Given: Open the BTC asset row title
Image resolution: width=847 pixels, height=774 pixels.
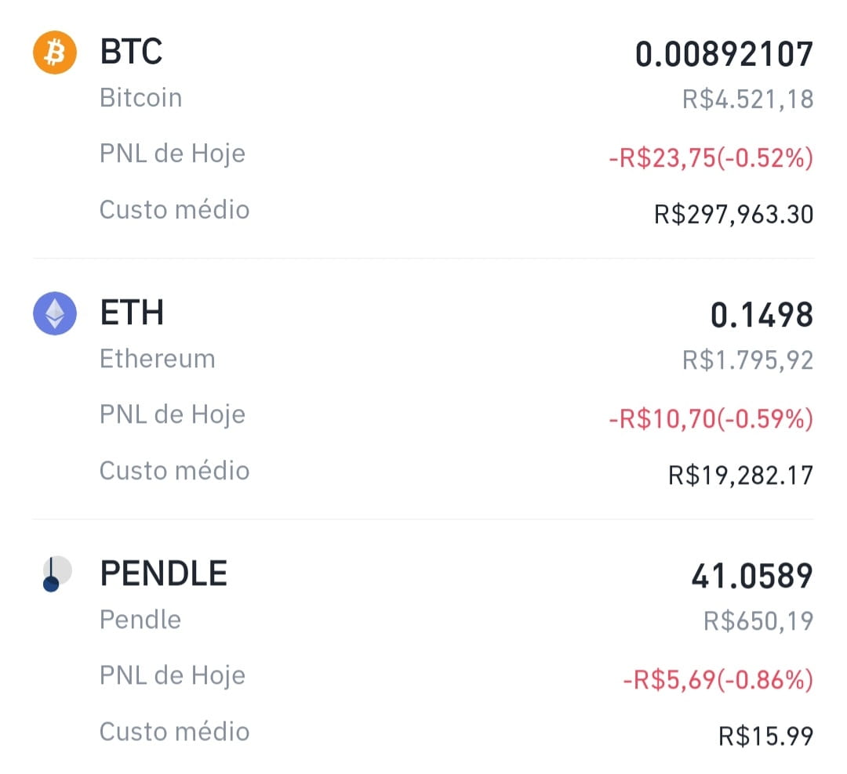Looking at the screenshot, I should pos(131,52).
